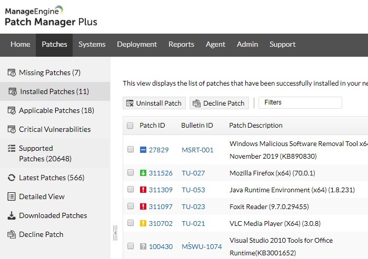Open patch ID 100430 link
368x259 pixels.
[x=161, y=246]
